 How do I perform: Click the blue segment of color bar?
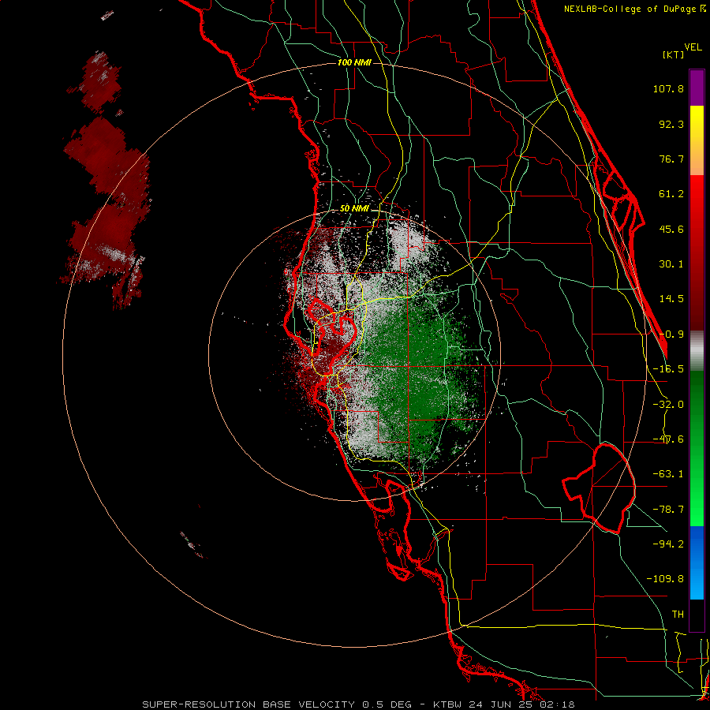point(697,562)
